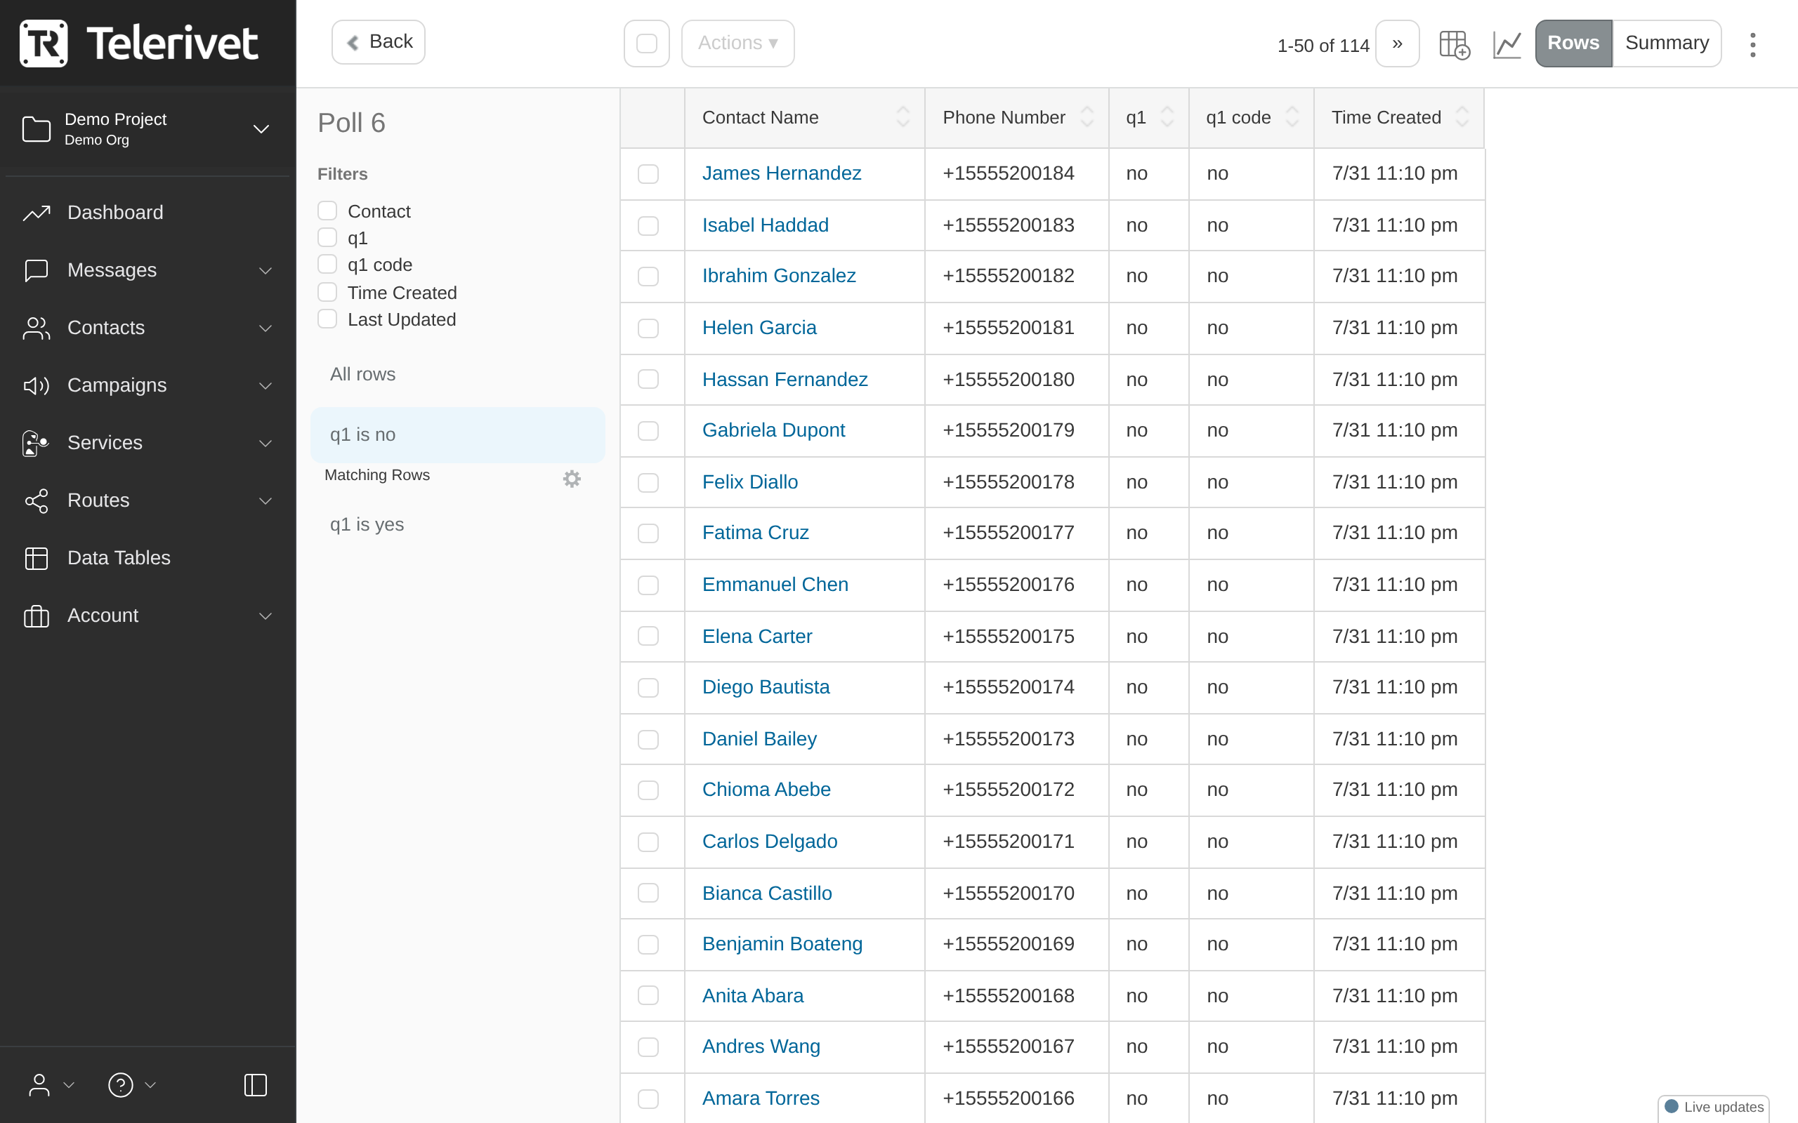1798x1123 pixels.
Task: Enable the Last Updated filter checkbox
Action: pyautogui.click(x=327, y=319)
